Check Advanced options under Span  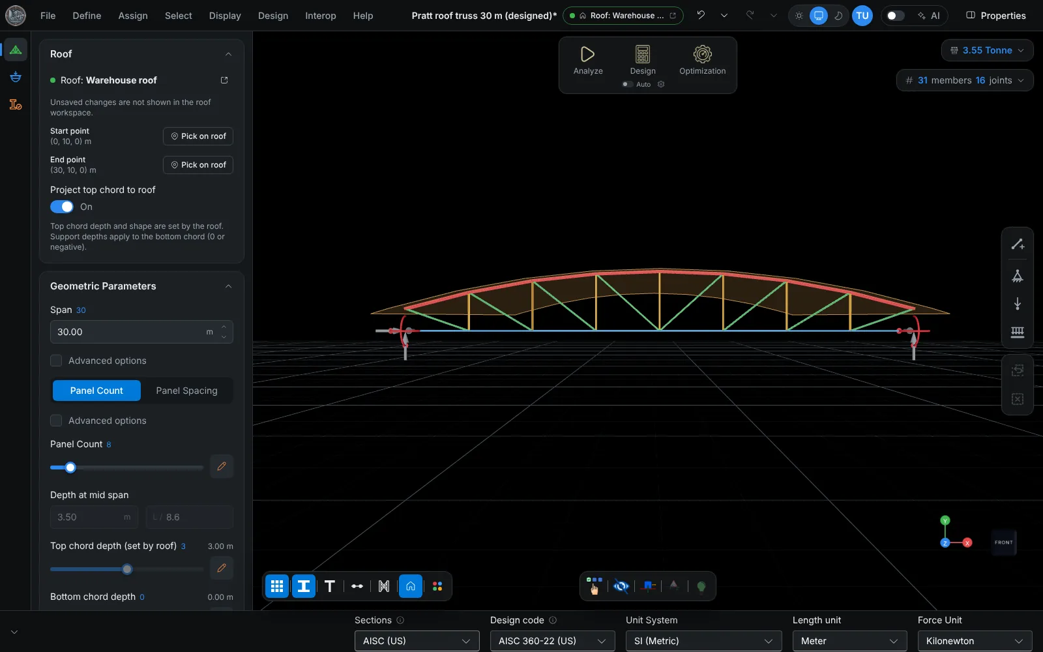(x=56, y=361)
